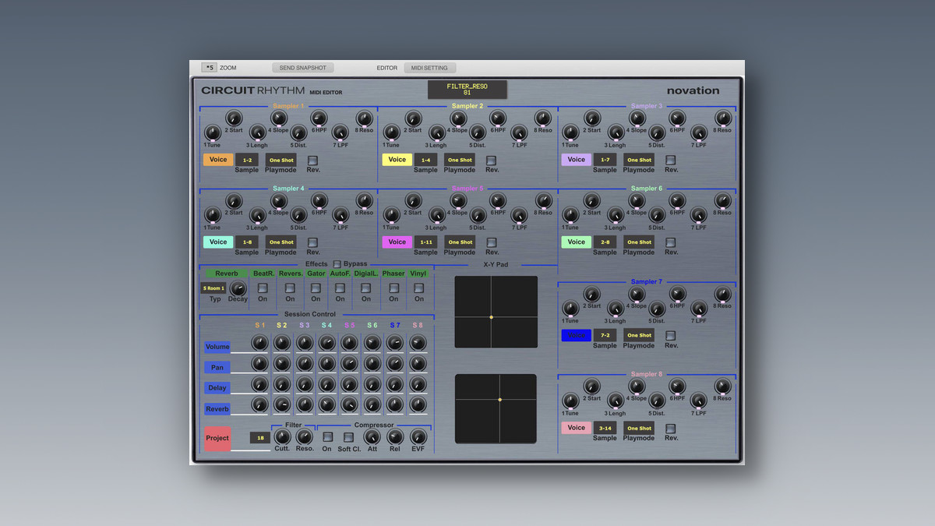The image size is (935, 526).
Task: Click the S1 Volume knob in Session Control
Action: (x=259, y=343)
